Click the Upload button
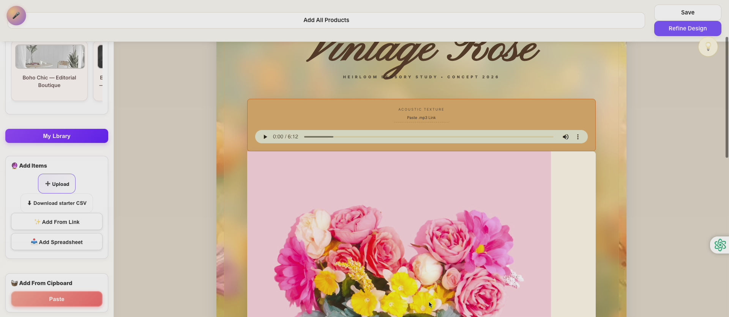Screen dimensions: 729x317 pos(57,184)
